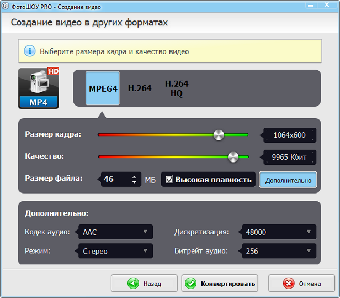Expand the Дискретизация dropdown showing 48000

pos(279,232)
